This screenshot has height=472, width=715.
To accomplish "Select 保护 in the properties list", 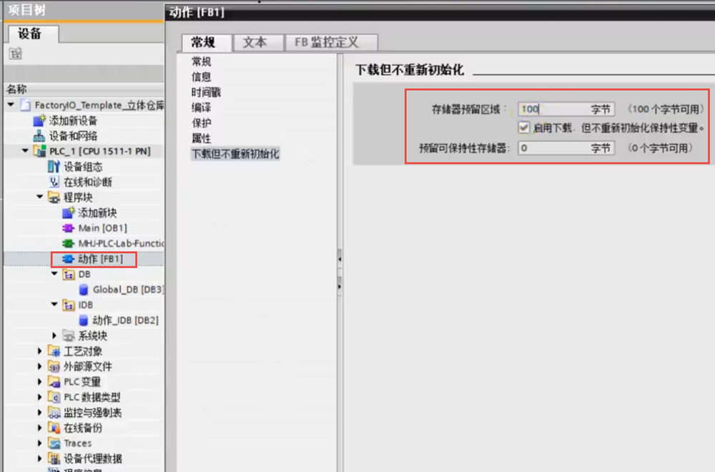I will click(201, 123).
